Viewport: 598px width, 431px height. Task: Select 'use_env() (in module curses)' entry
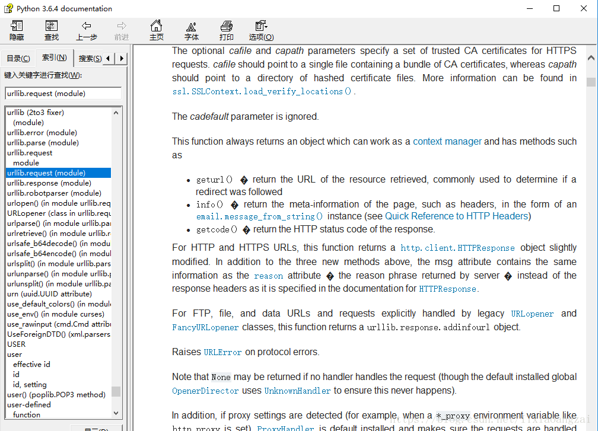(56, 314)
